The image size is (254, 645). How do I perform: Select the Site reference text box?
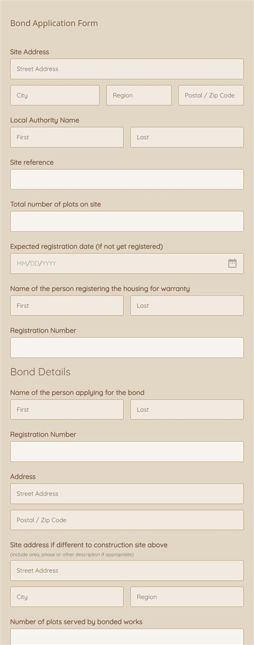[x=126, y=179]
